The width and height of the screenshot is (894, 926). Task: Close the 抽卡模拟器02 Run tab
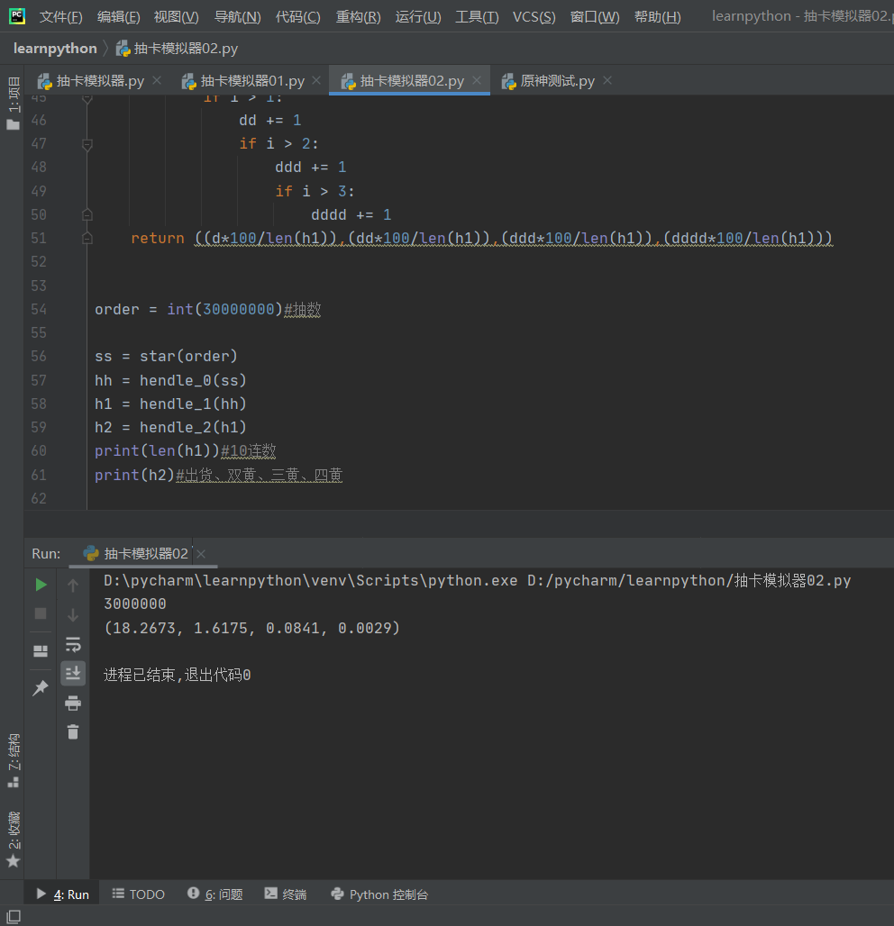[x=201, y=554]
